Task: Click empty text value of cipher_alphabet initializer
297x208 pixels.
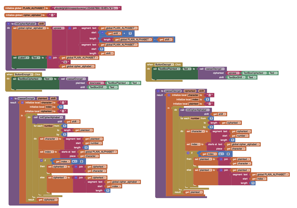Action: click(52, 15)
